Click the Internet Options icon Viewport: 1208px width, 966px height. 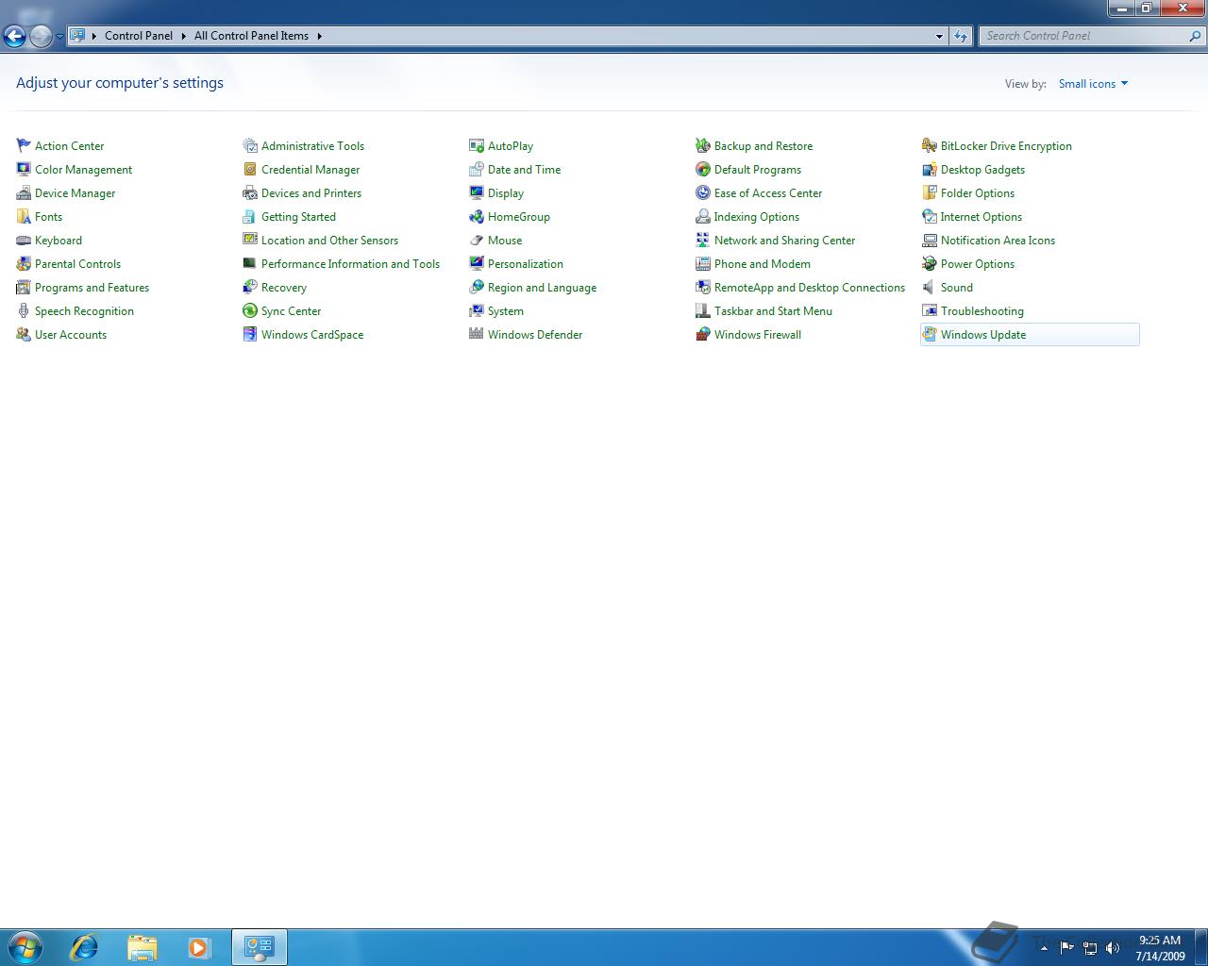point(930,216)
